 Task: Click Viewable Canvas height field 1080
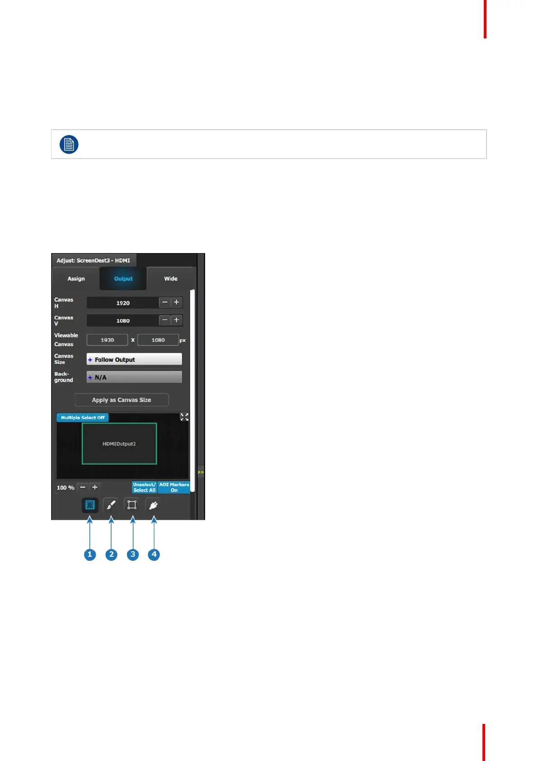click(158, 340)
